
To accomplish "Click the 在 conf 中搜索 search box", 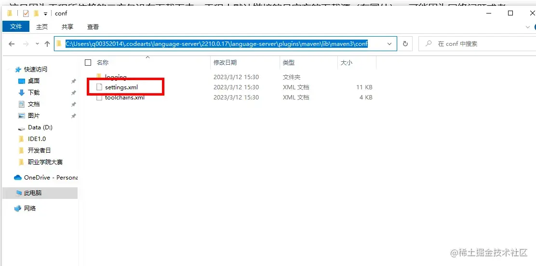I will [478, 44].
